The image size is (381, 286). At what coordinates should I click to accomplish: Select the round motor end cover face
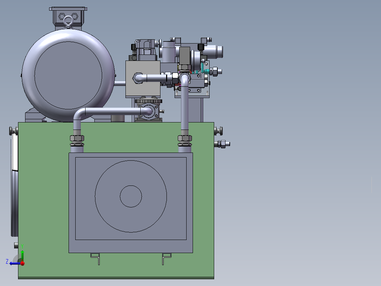click(x=68, y=75)
